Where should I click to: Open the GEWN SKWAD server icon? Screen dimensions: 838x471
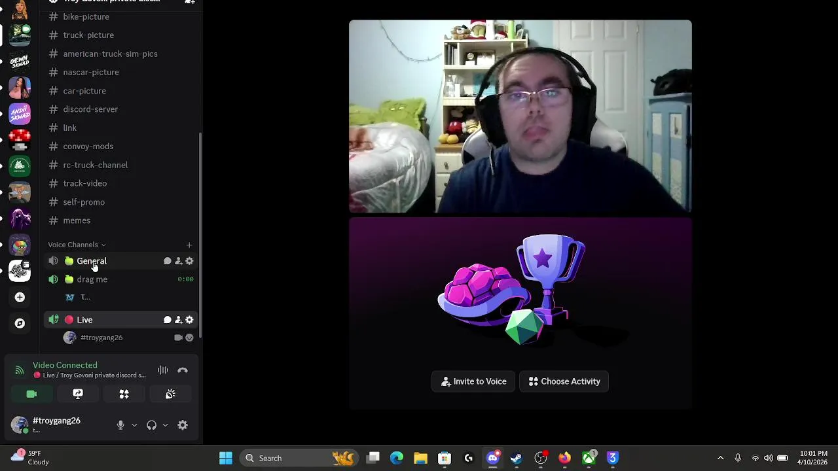(x=20, y=61)
